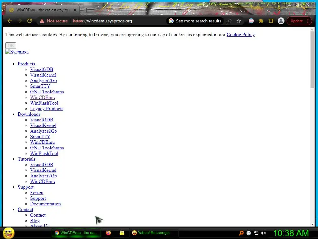Open the share page icon in address bar
This screenshot has height=239, width=318.
229,21
